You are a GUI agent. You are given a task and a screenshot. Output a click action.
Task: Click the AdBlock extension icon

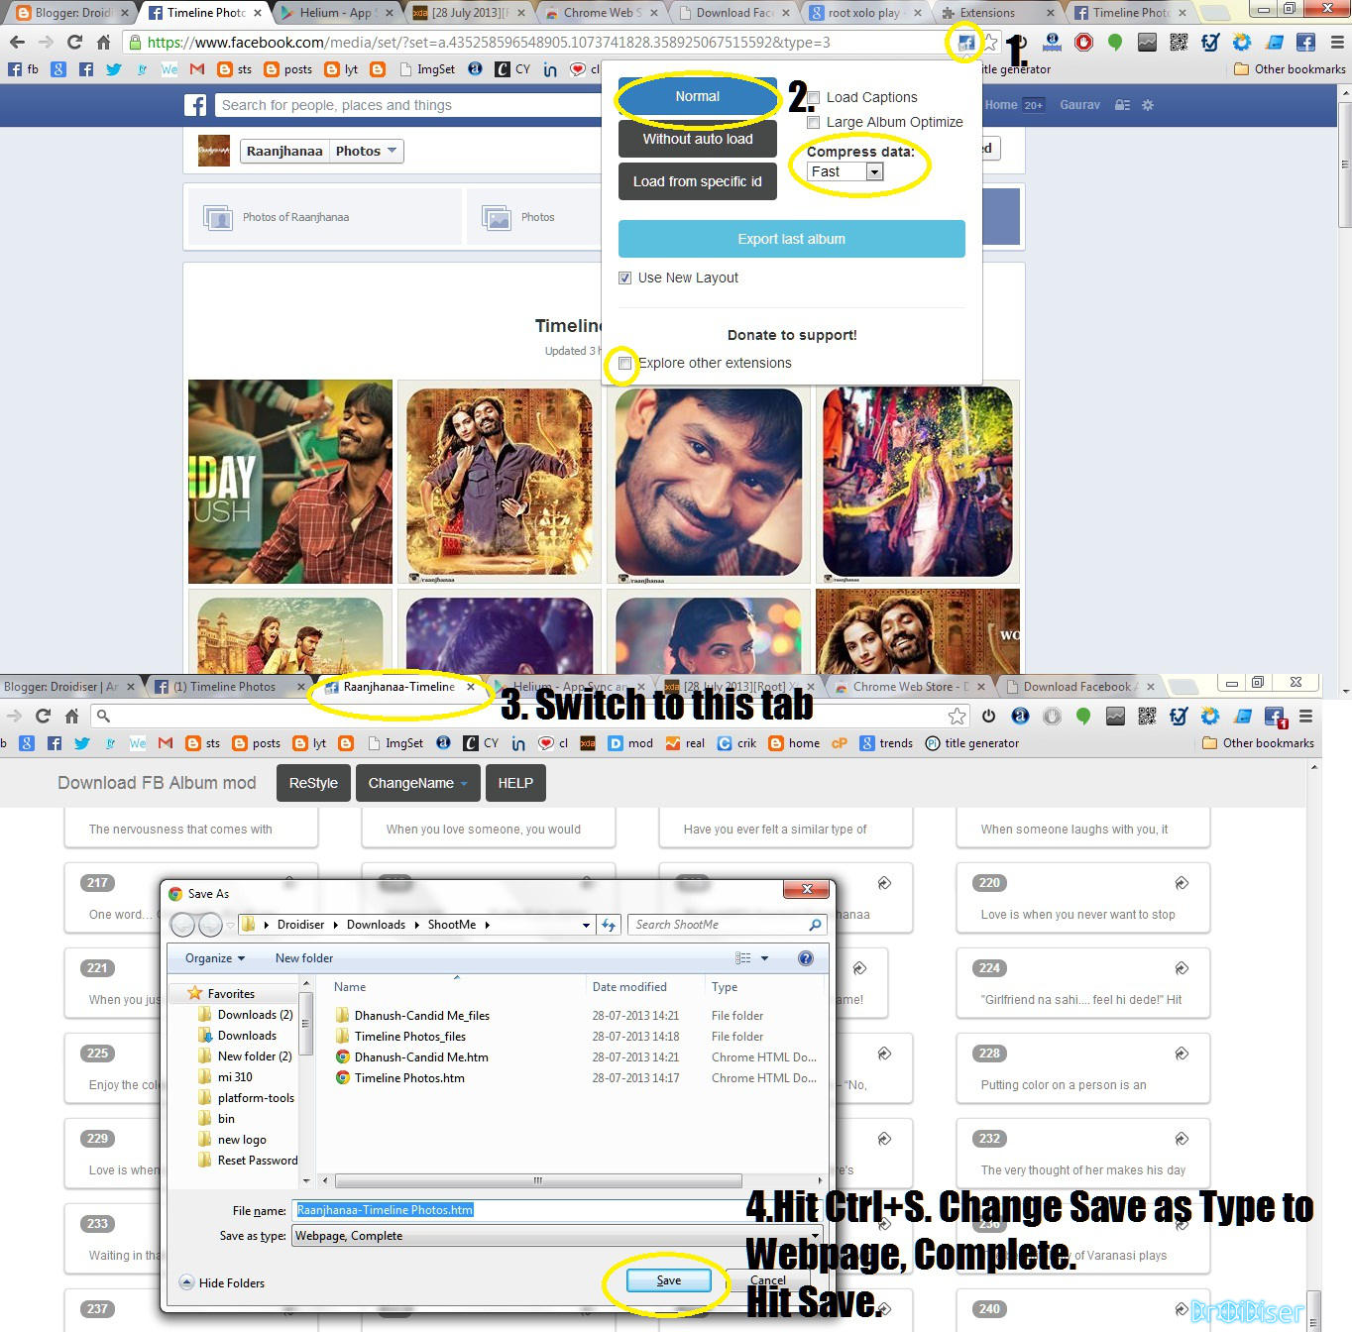[1084, 42]
